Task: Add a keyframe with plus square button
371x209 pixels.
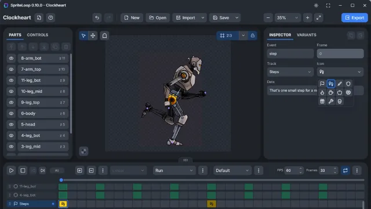Action: 79,170
